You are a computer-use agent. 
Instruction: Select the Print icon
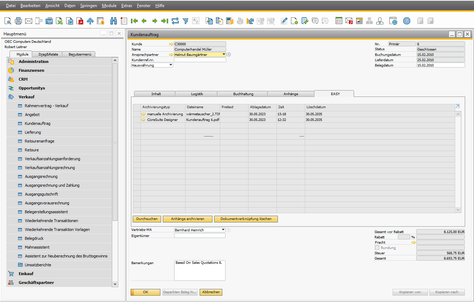click(18, 21)
